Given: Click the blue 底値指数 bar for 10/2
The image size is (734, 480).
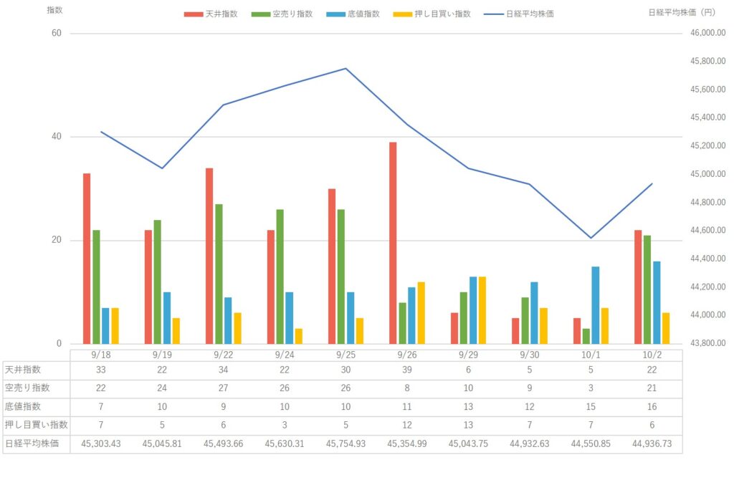Looking at the screenshot, I should click(657, 302).
